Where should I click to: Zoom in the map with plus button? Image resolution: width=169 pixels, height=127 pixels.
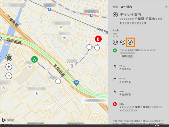[x=9, y=67]
